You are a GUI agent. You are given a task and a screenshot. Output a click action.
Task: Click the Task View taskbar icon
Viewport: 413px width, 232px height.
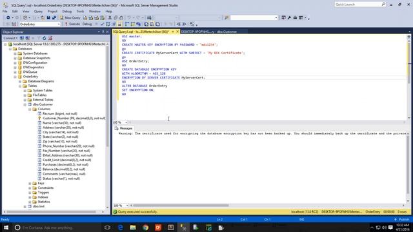pos(108,227)
